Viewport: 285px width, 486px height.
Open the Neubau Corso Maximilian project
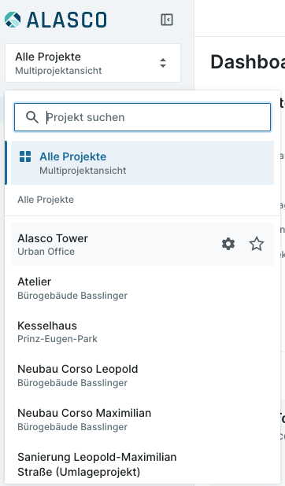[x=142, y=419]
